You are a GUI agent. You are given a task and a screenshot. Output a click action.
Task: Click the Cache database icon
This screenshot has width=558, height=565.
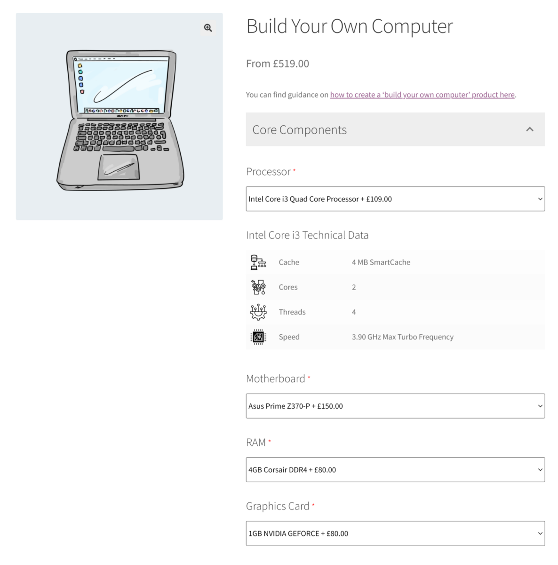click(x=258, y=262)
